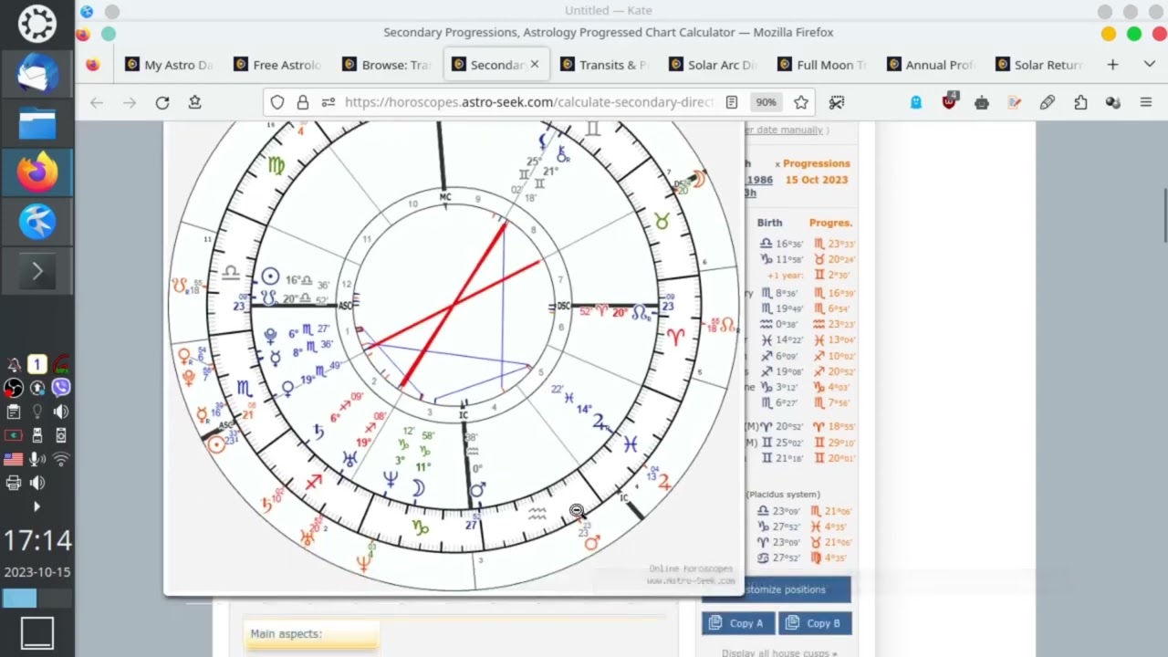Toggle reader view in the address bar
Viewport: 1168px width, 657px height.
point(732,102)
